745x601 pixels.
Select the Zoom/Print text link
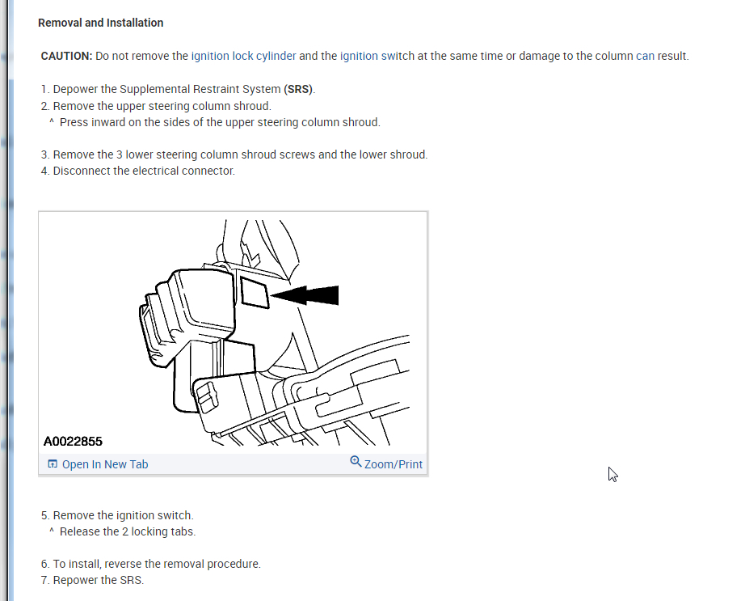pyautogui.click(x=394, y=464)
